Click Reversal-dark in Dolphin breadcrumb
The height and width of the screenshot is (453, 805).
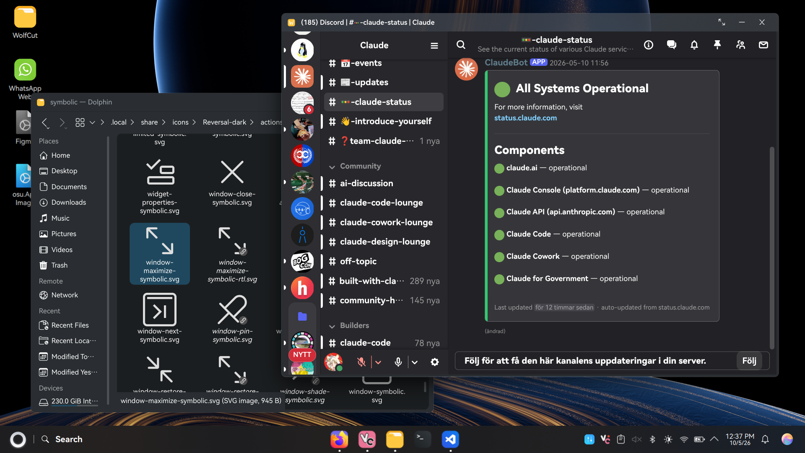(x=224, y=122)
